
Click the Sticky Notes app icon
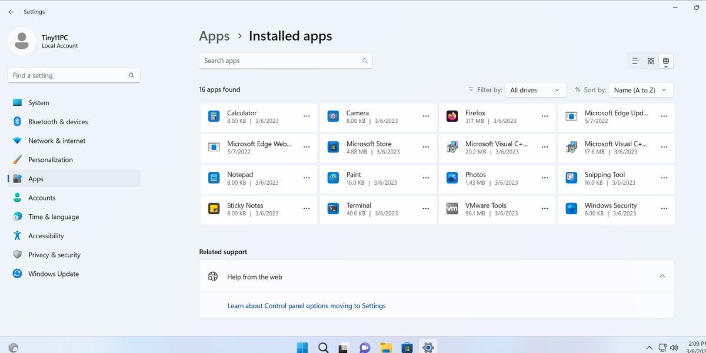[214, 209]
